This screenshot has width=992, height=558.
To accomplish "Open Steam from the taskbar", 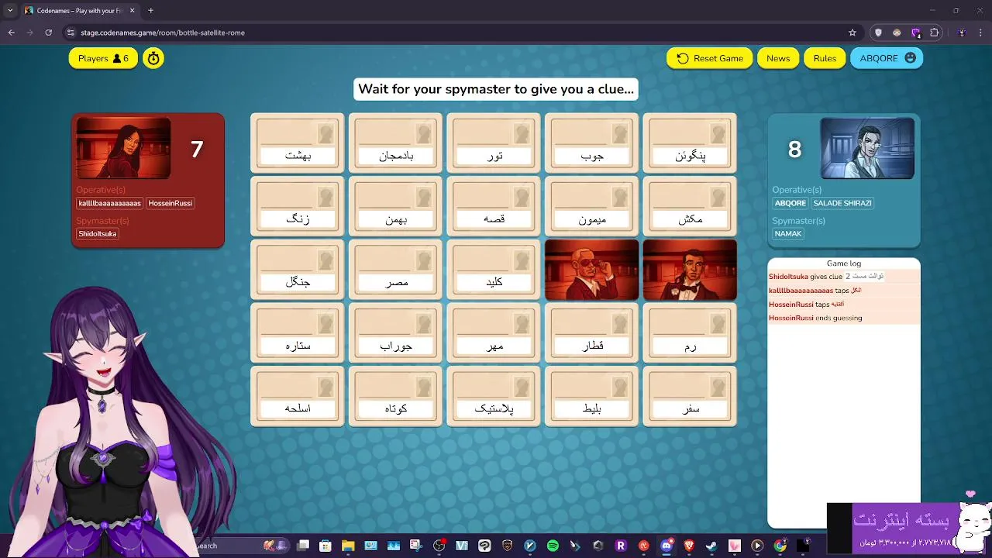I will point(711,546).
